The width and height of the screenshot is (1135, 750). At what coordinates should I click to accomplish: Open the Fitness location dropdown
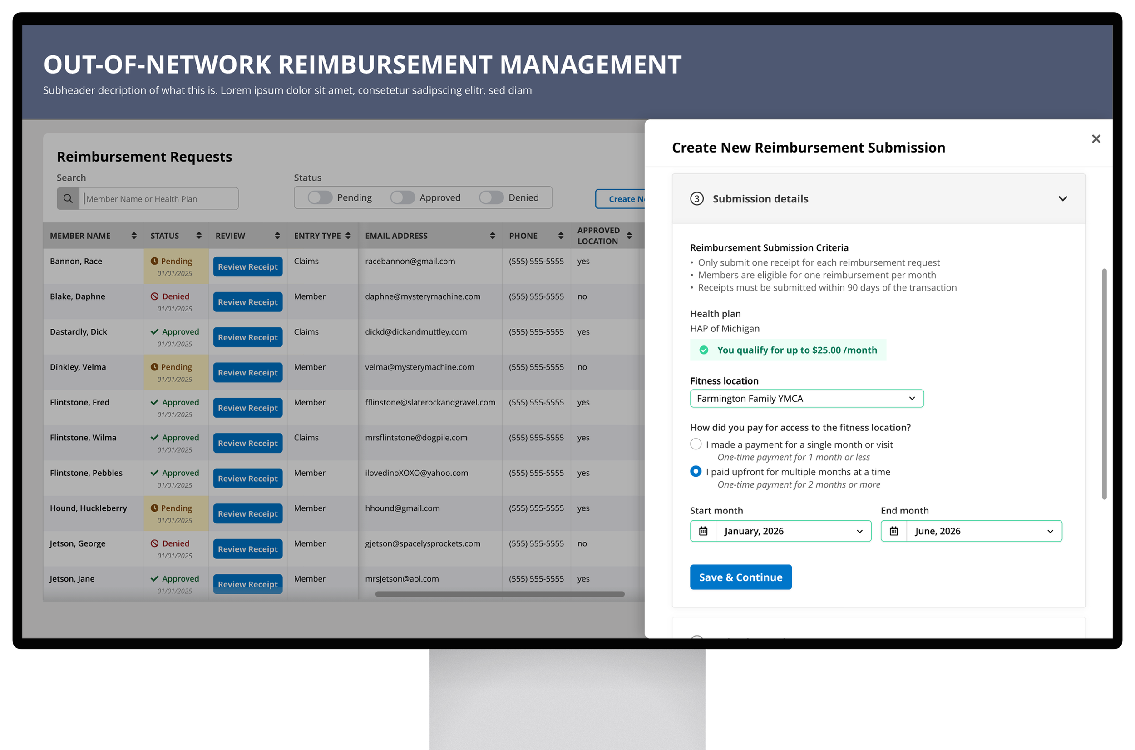click(x=806, y=399)
